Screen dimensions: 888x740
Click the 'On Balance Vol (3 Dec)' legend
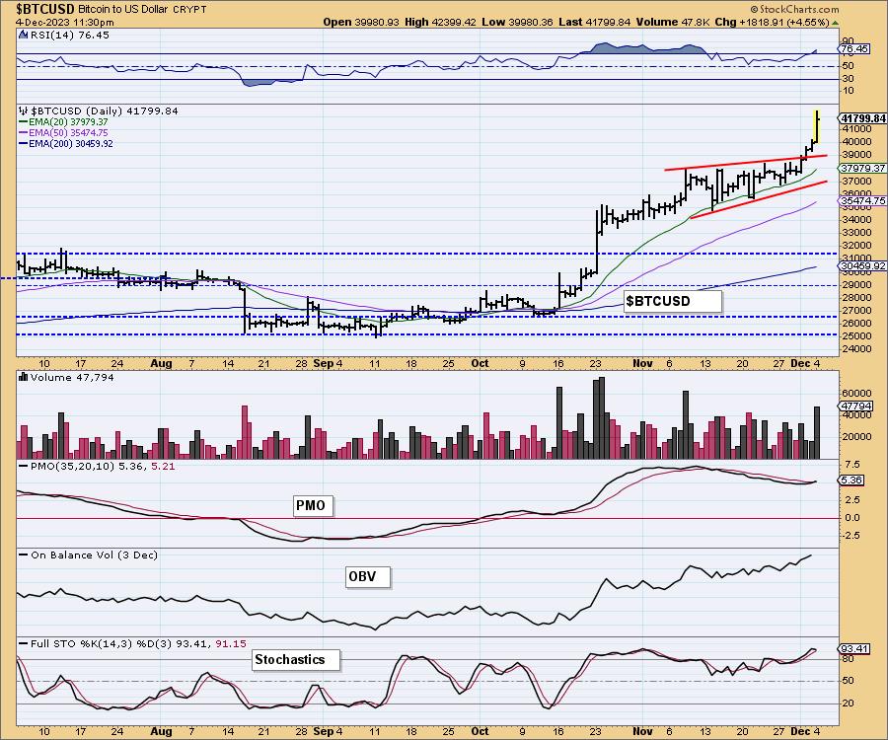pyautogui.click(x=89, y=555)
